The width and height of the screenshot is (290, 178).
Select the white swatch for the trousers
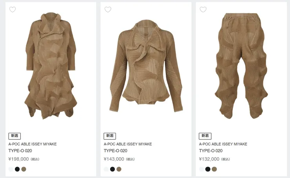click(x=201, y=169)
